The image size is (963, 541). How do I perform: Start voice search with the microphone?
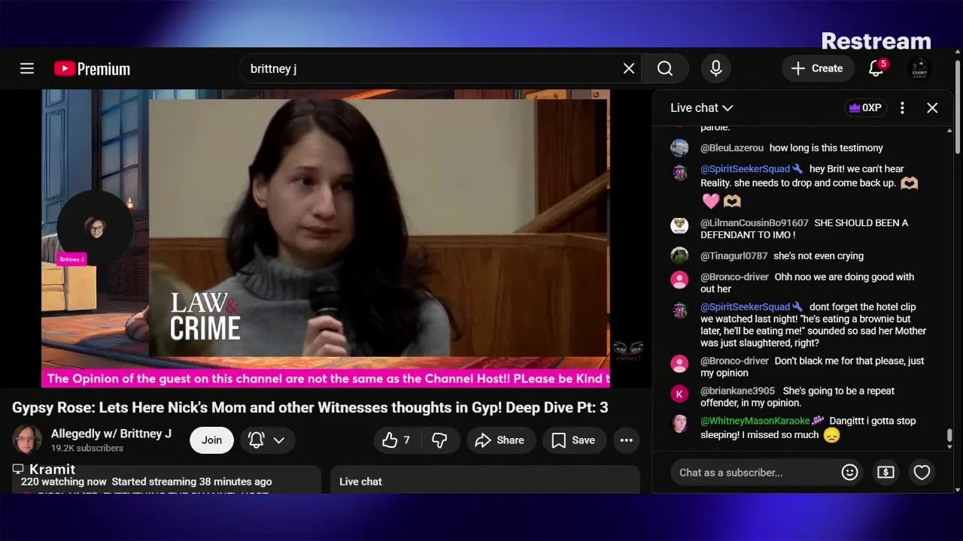(x=716, y=68)
